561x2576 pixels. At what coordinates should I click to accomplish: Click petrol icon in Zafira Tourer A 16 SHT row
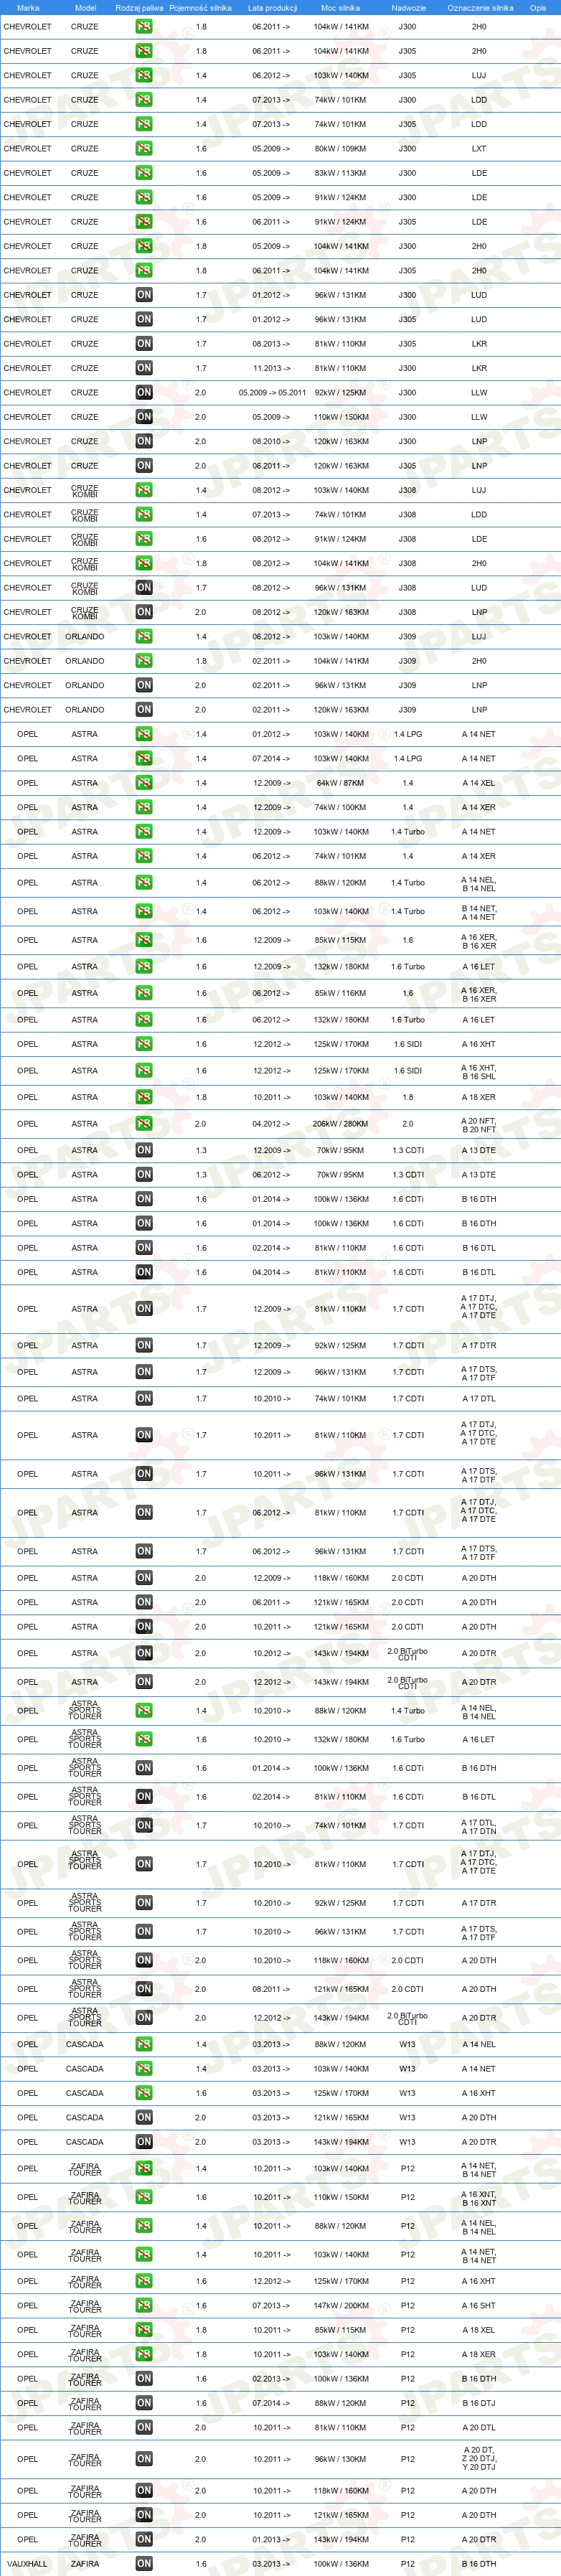click(x=144, y=2305)
